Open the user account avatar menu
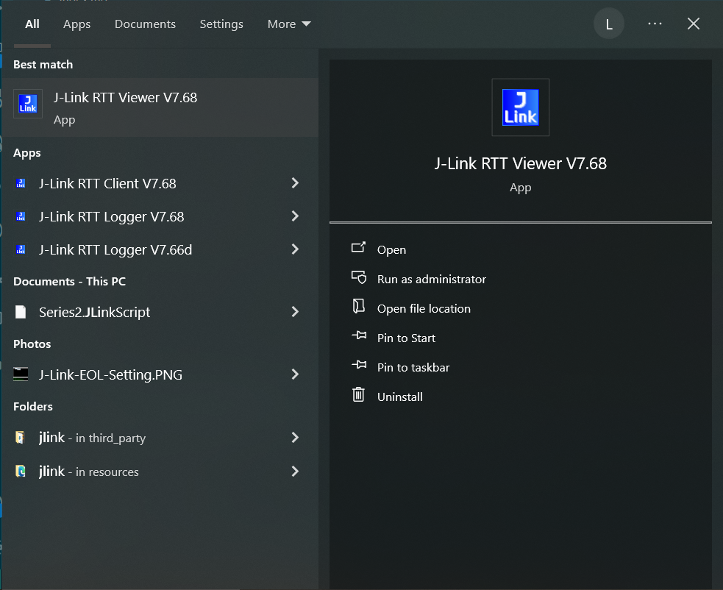 [608, 23]
